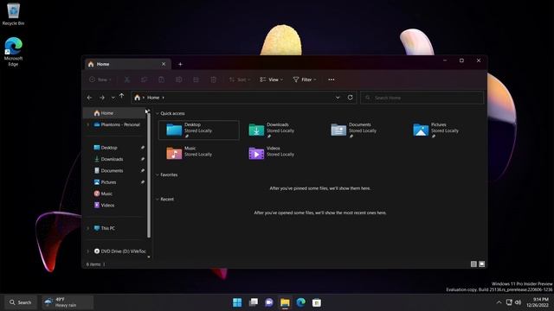The height and width of the screenshot is (311, 554).
Task: Switch to large thumbnails view layout icon
Action: [x=481, y=263]
